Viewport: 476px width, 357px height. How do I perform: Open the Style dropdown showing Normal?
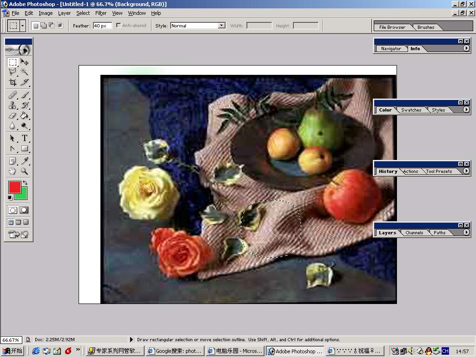pos(198,26)
